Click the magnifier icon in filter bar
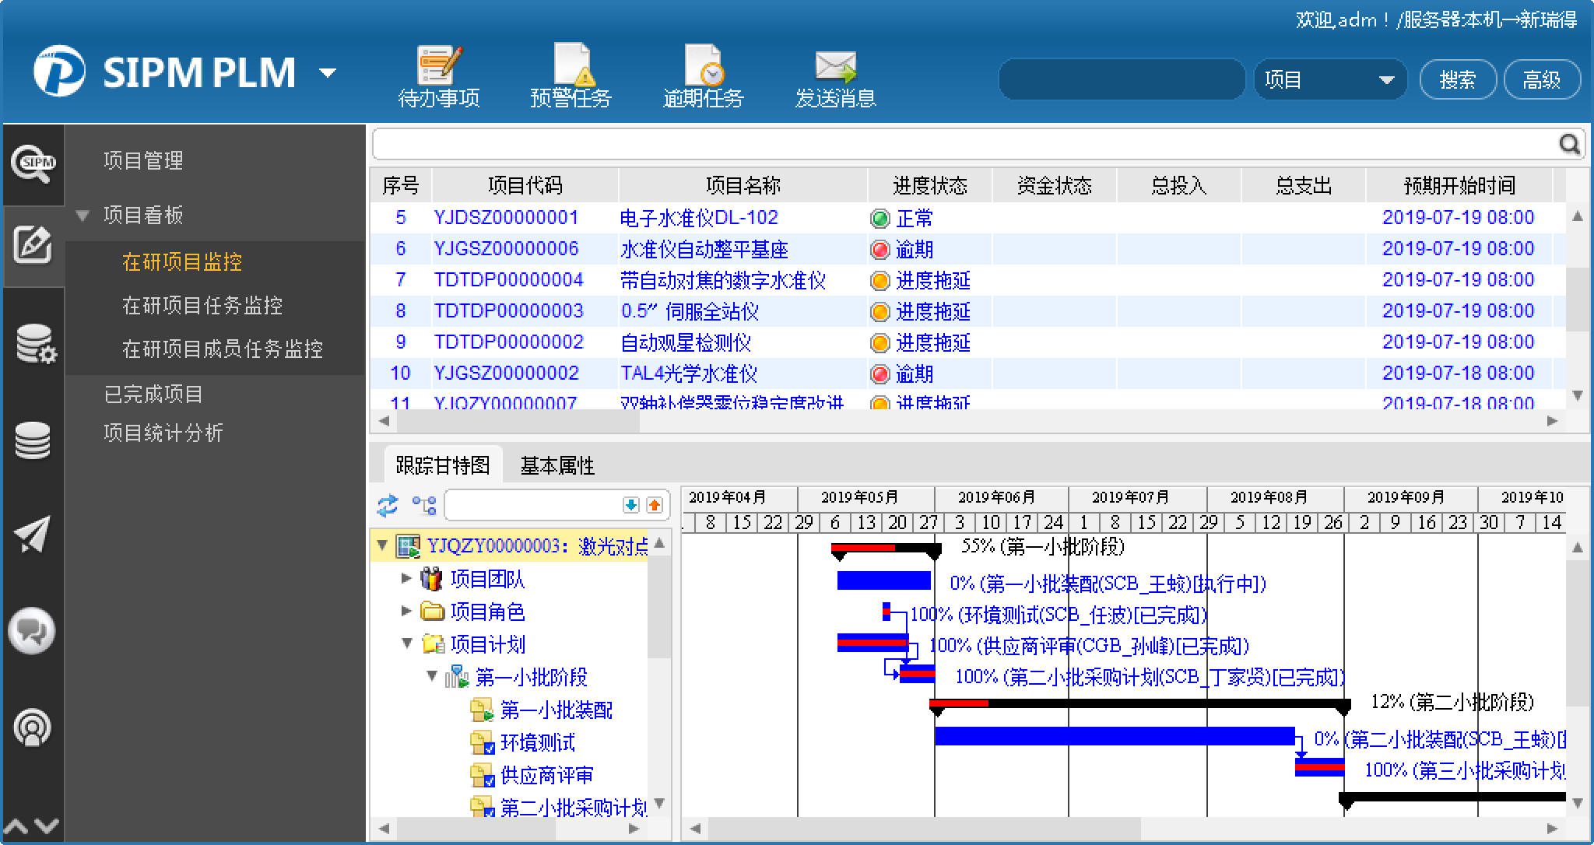This screenshot has width=1594, height=845. (1570, 144)
